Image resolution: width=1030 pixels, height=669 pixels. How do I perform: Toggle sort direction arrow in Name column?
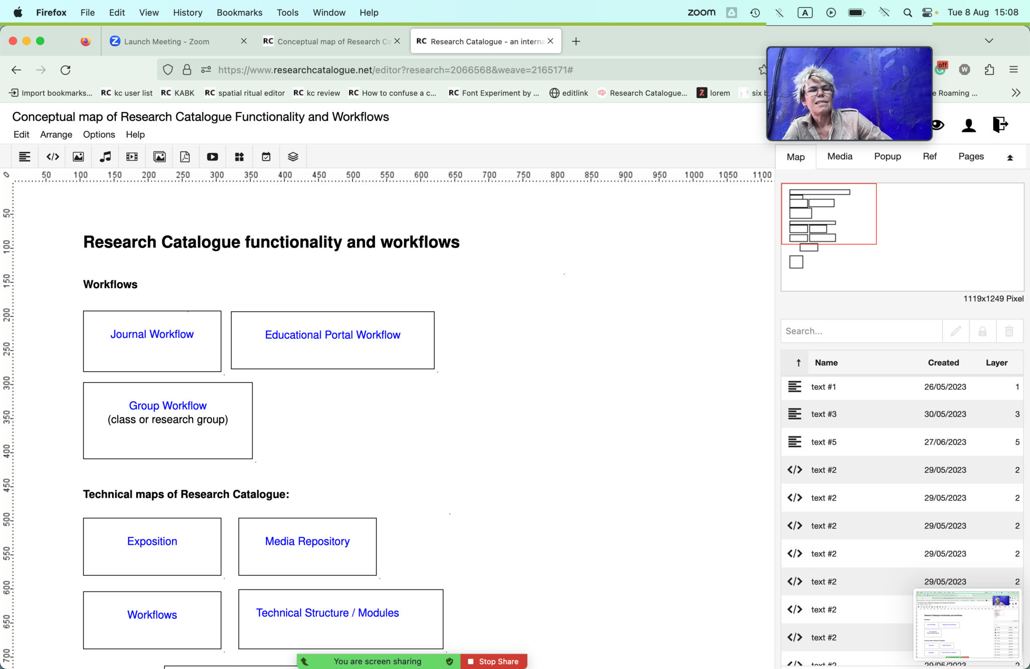click(798, 363)
